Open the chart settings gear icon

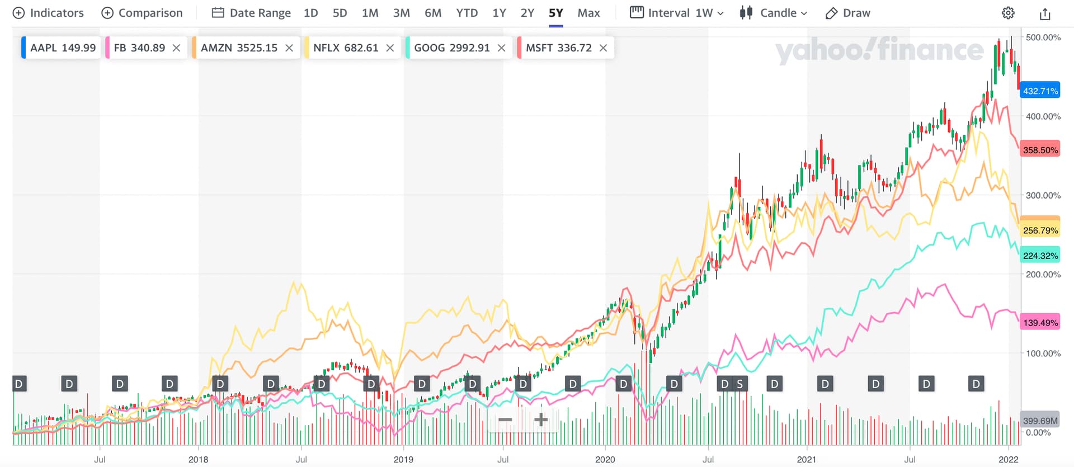click(x=1007, y=13)
